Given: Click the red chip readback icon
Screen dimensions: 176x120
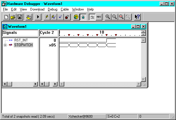Looking at the screenshot, I should coord(67,17).
